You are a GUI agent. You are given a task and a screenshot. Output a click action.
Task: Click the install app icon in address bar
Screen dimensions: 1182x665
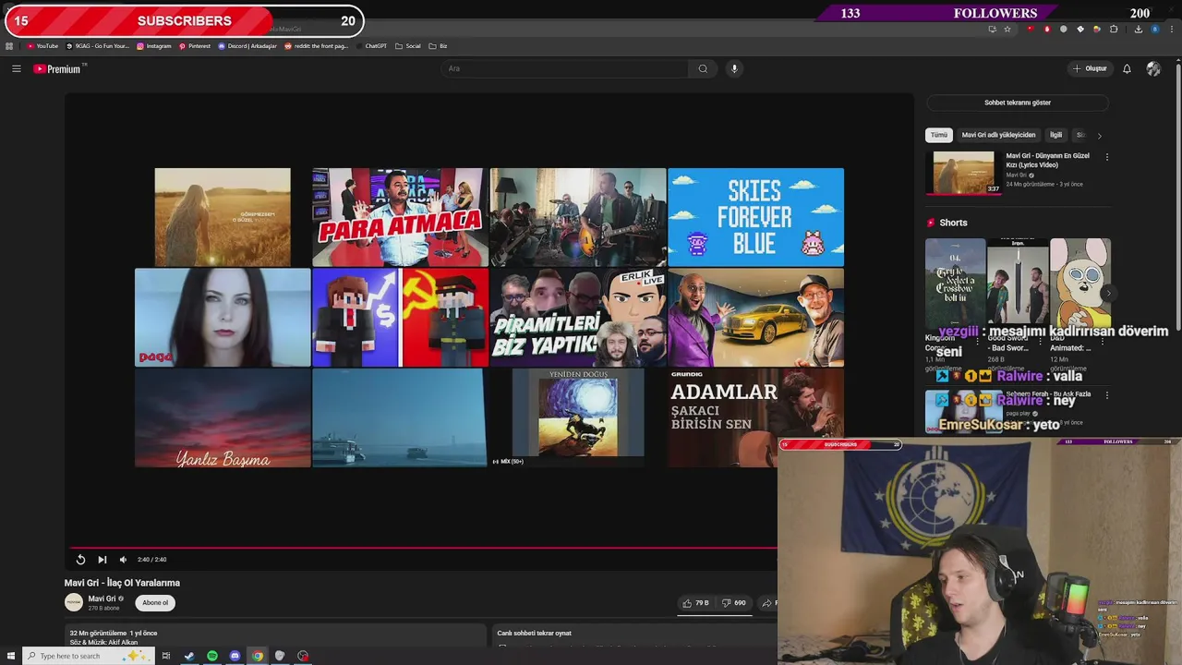(x=992, y=29)
